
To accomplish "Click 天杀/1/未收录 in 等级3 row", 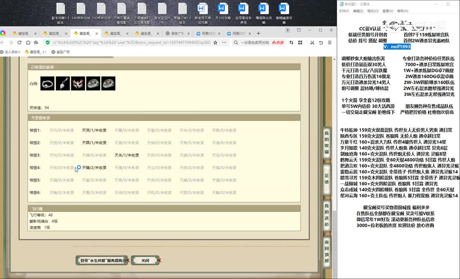I will (x=126, y=155).
